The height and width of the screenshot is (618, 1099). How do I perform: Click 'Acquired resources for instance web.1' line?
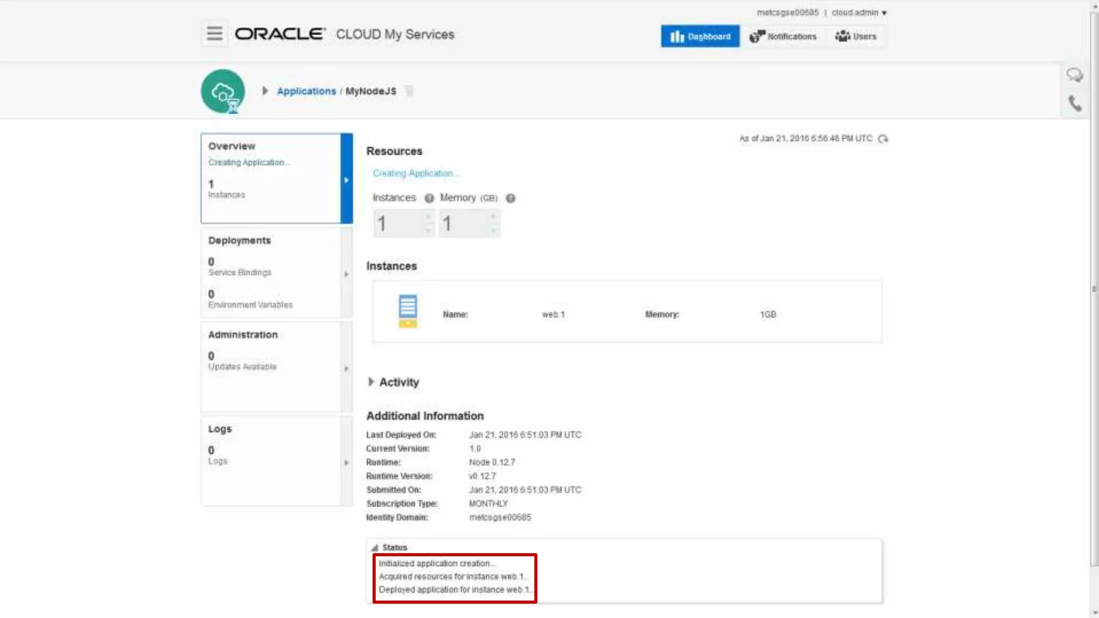pyautogui.click(x=454, y=577)
